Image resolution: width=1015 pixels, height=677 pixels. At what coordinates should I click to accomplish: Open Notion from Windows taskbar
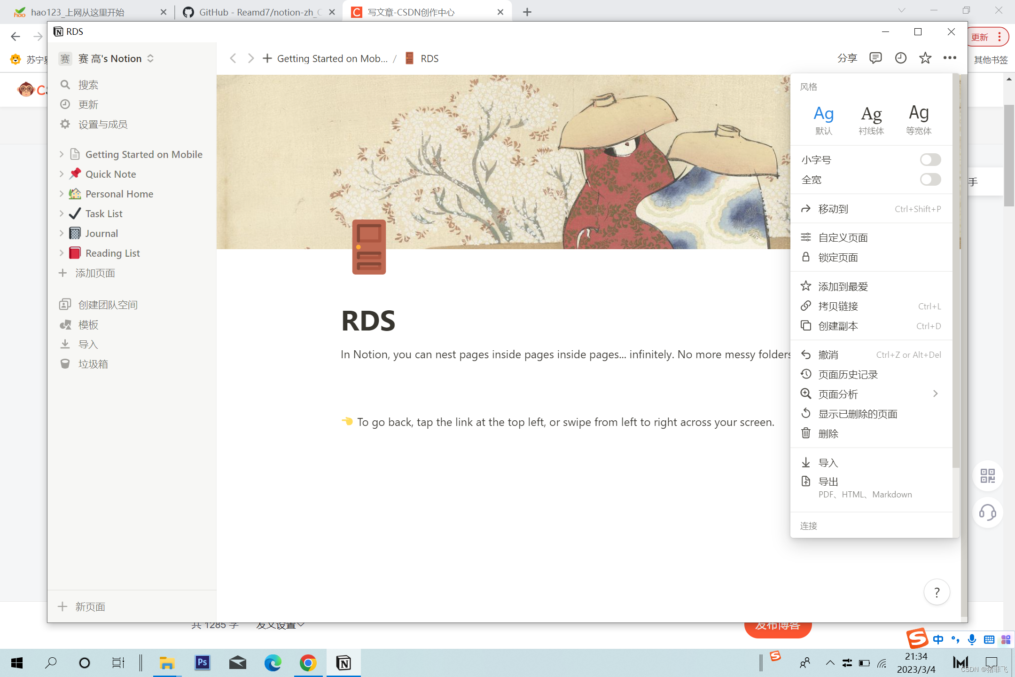click(344, 663)
